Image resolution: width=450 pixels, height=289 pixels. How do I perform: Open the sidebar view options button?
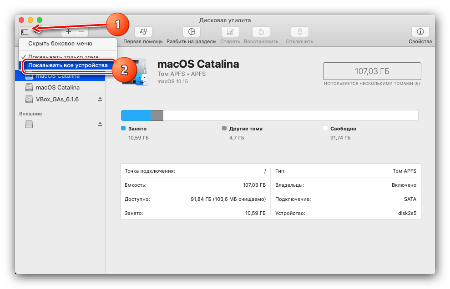29,32
